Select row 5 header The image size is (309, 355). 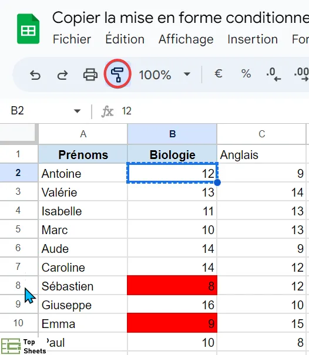[18, 229]
